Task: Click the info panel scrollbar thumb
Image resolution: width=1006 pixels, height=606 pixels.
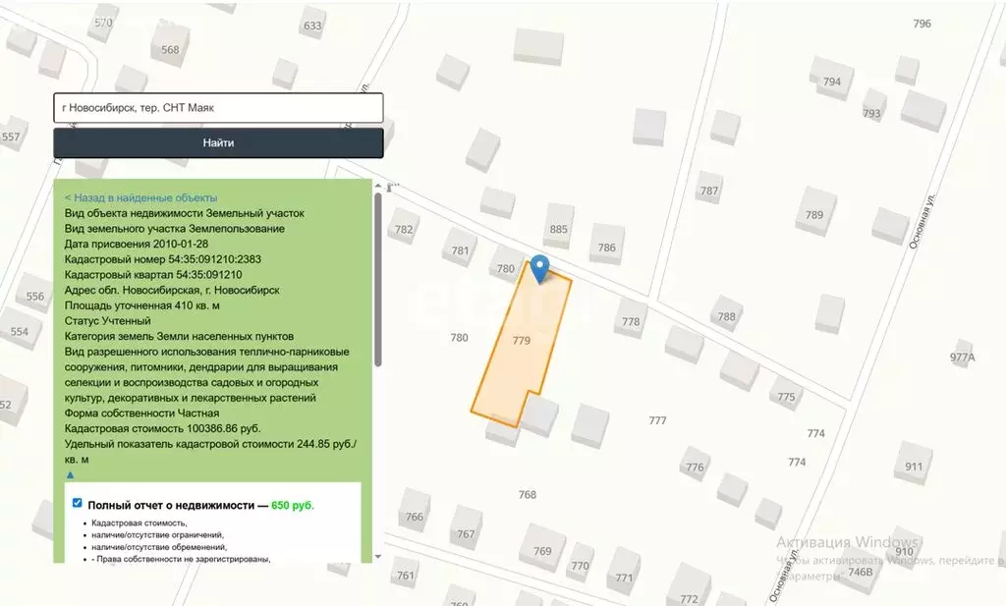Action: click(x=378, y=280)
